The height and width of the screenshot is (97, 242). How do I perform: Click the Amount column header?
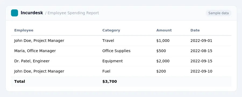[164, 30]
